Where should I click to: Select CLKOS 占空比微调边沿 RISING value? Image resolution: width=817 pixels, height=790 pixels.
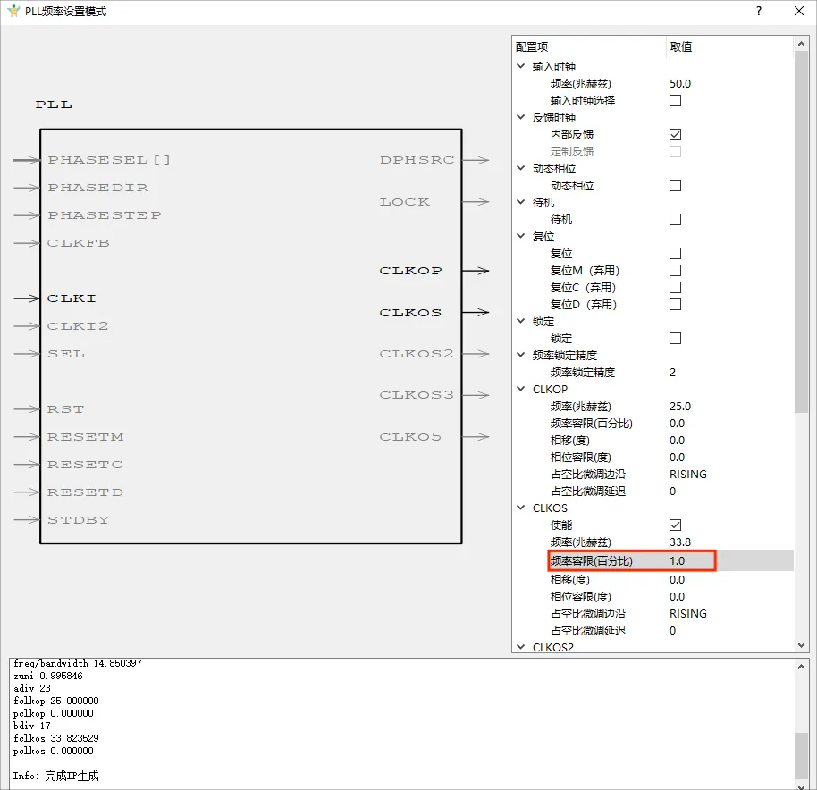(687, 613)
